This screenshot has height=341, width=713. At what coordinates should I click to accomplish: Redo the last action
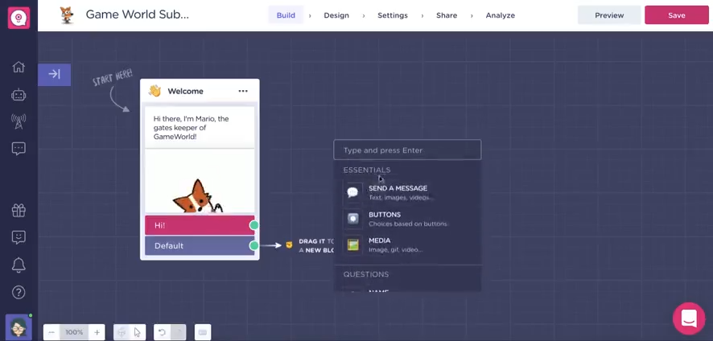tap(179, 332)
